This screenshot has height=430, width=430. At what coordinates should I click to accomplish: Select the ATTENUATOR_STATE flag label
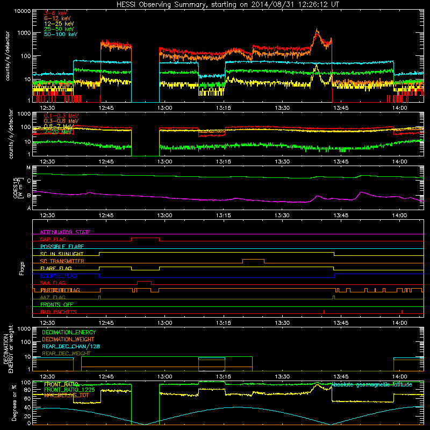pos(65,232)
